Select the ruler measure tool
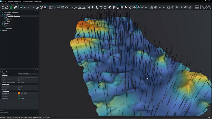Viewport: 212px width, 119px height. click(71, 7)
